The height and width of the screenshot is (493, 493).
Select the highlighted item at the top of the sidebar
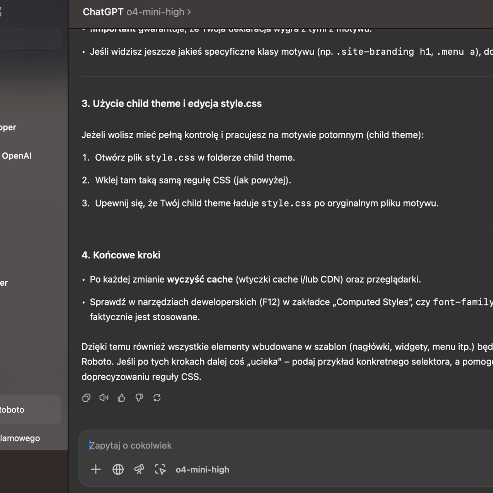click(x=27, y=39)
